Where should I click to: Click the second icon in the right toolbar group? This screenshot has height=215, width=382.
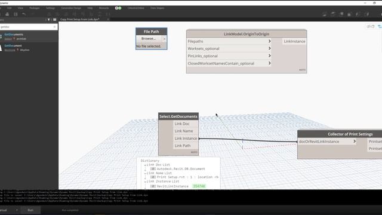tap(333, 14)
